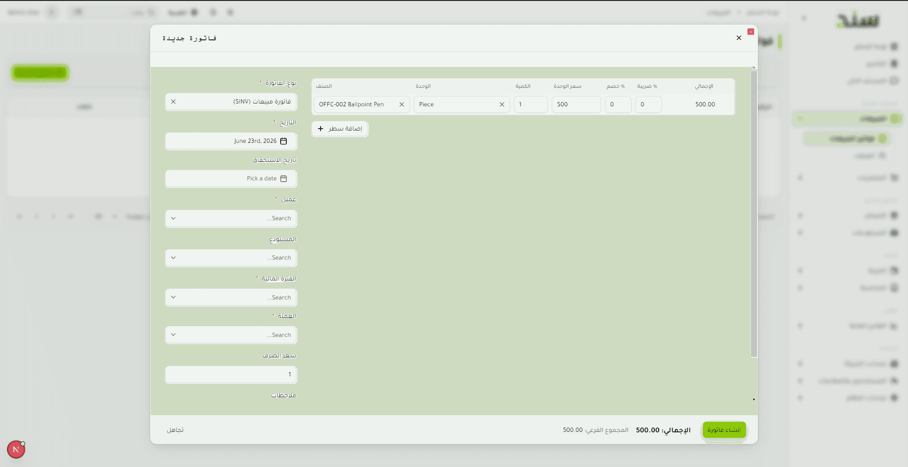Screen dimensions: 908x467
Task: Click the الوحدة column header
Action: 423,86
